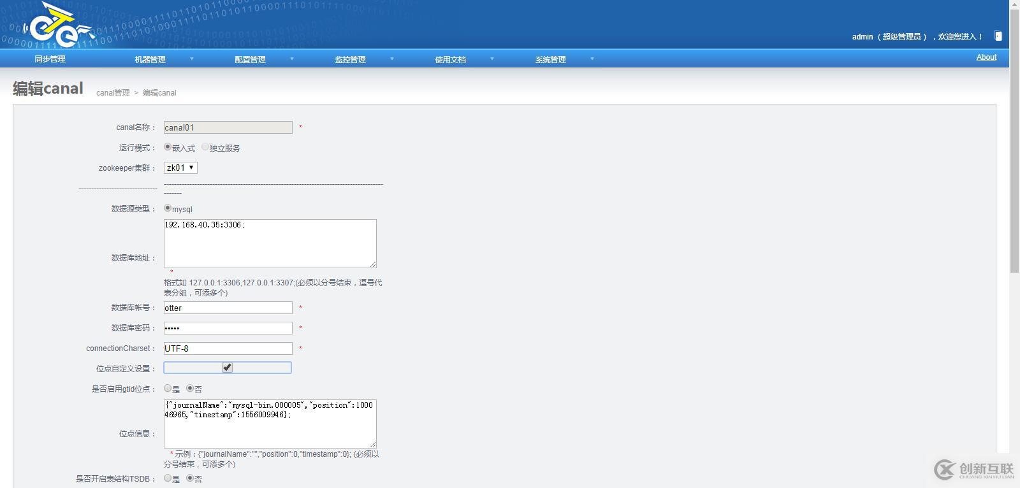The height and width of the screenshot is (488, 1020).
Task: Select 是 for 开启表结构TSDB
Action: point(168,478)
